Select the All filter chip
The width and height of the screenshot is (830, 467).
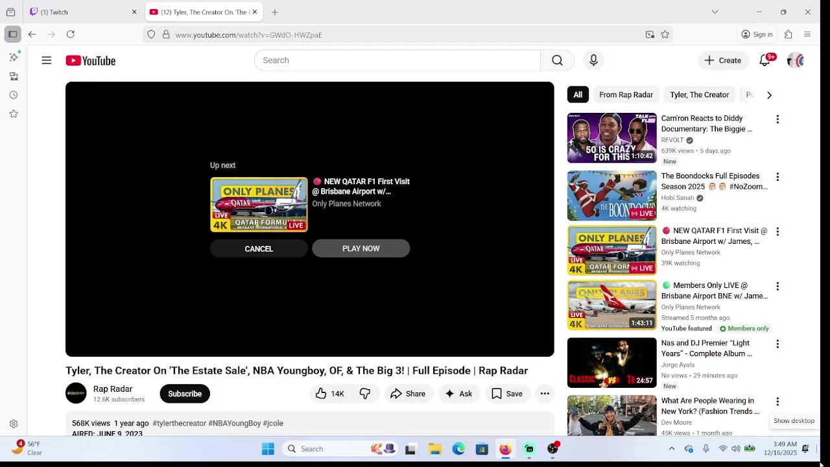coord(578,95)
